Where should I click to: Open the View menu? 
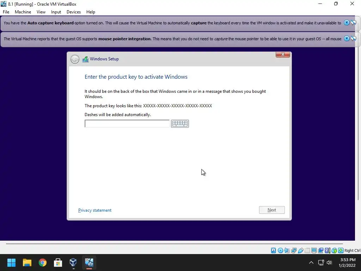(x=41, y=12)
